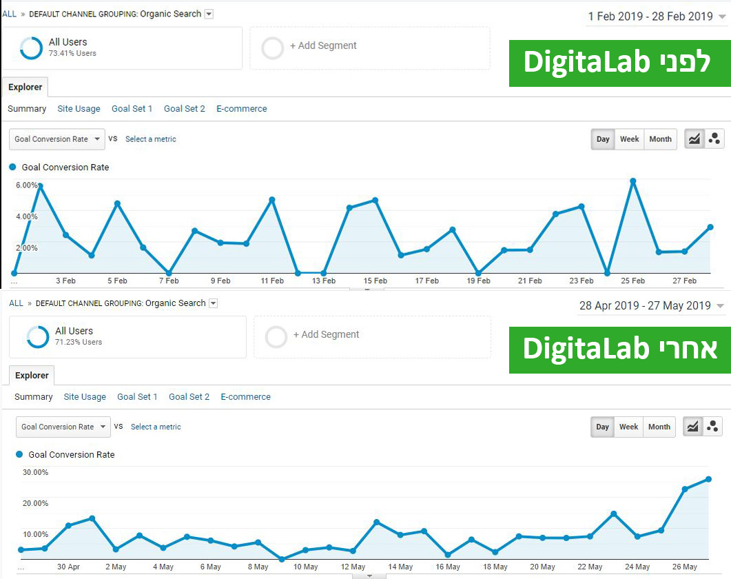This screenshot has height=579, width=731.
Task: Switch the bottom chart to Week granularity
Action: tap(628, 427)
